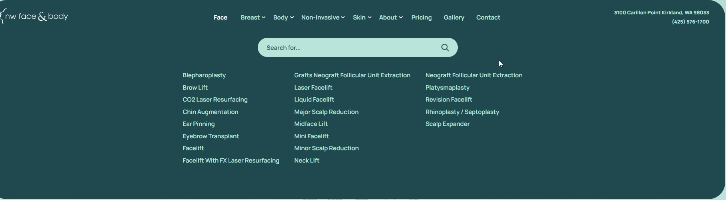
Task: Click the Carillon Point Kirkland address
Action: pyautogui.click(x=661, y=13)
